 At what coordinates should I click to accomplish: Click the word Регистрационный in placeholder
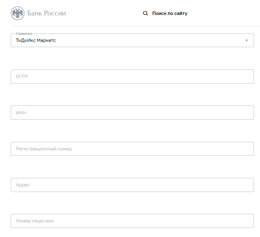click(x=36, y=149)
